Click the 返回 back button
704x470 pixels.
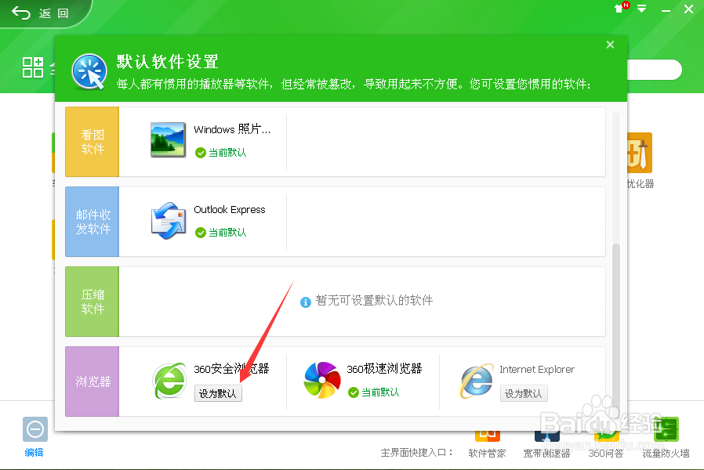tap(39, 13)
